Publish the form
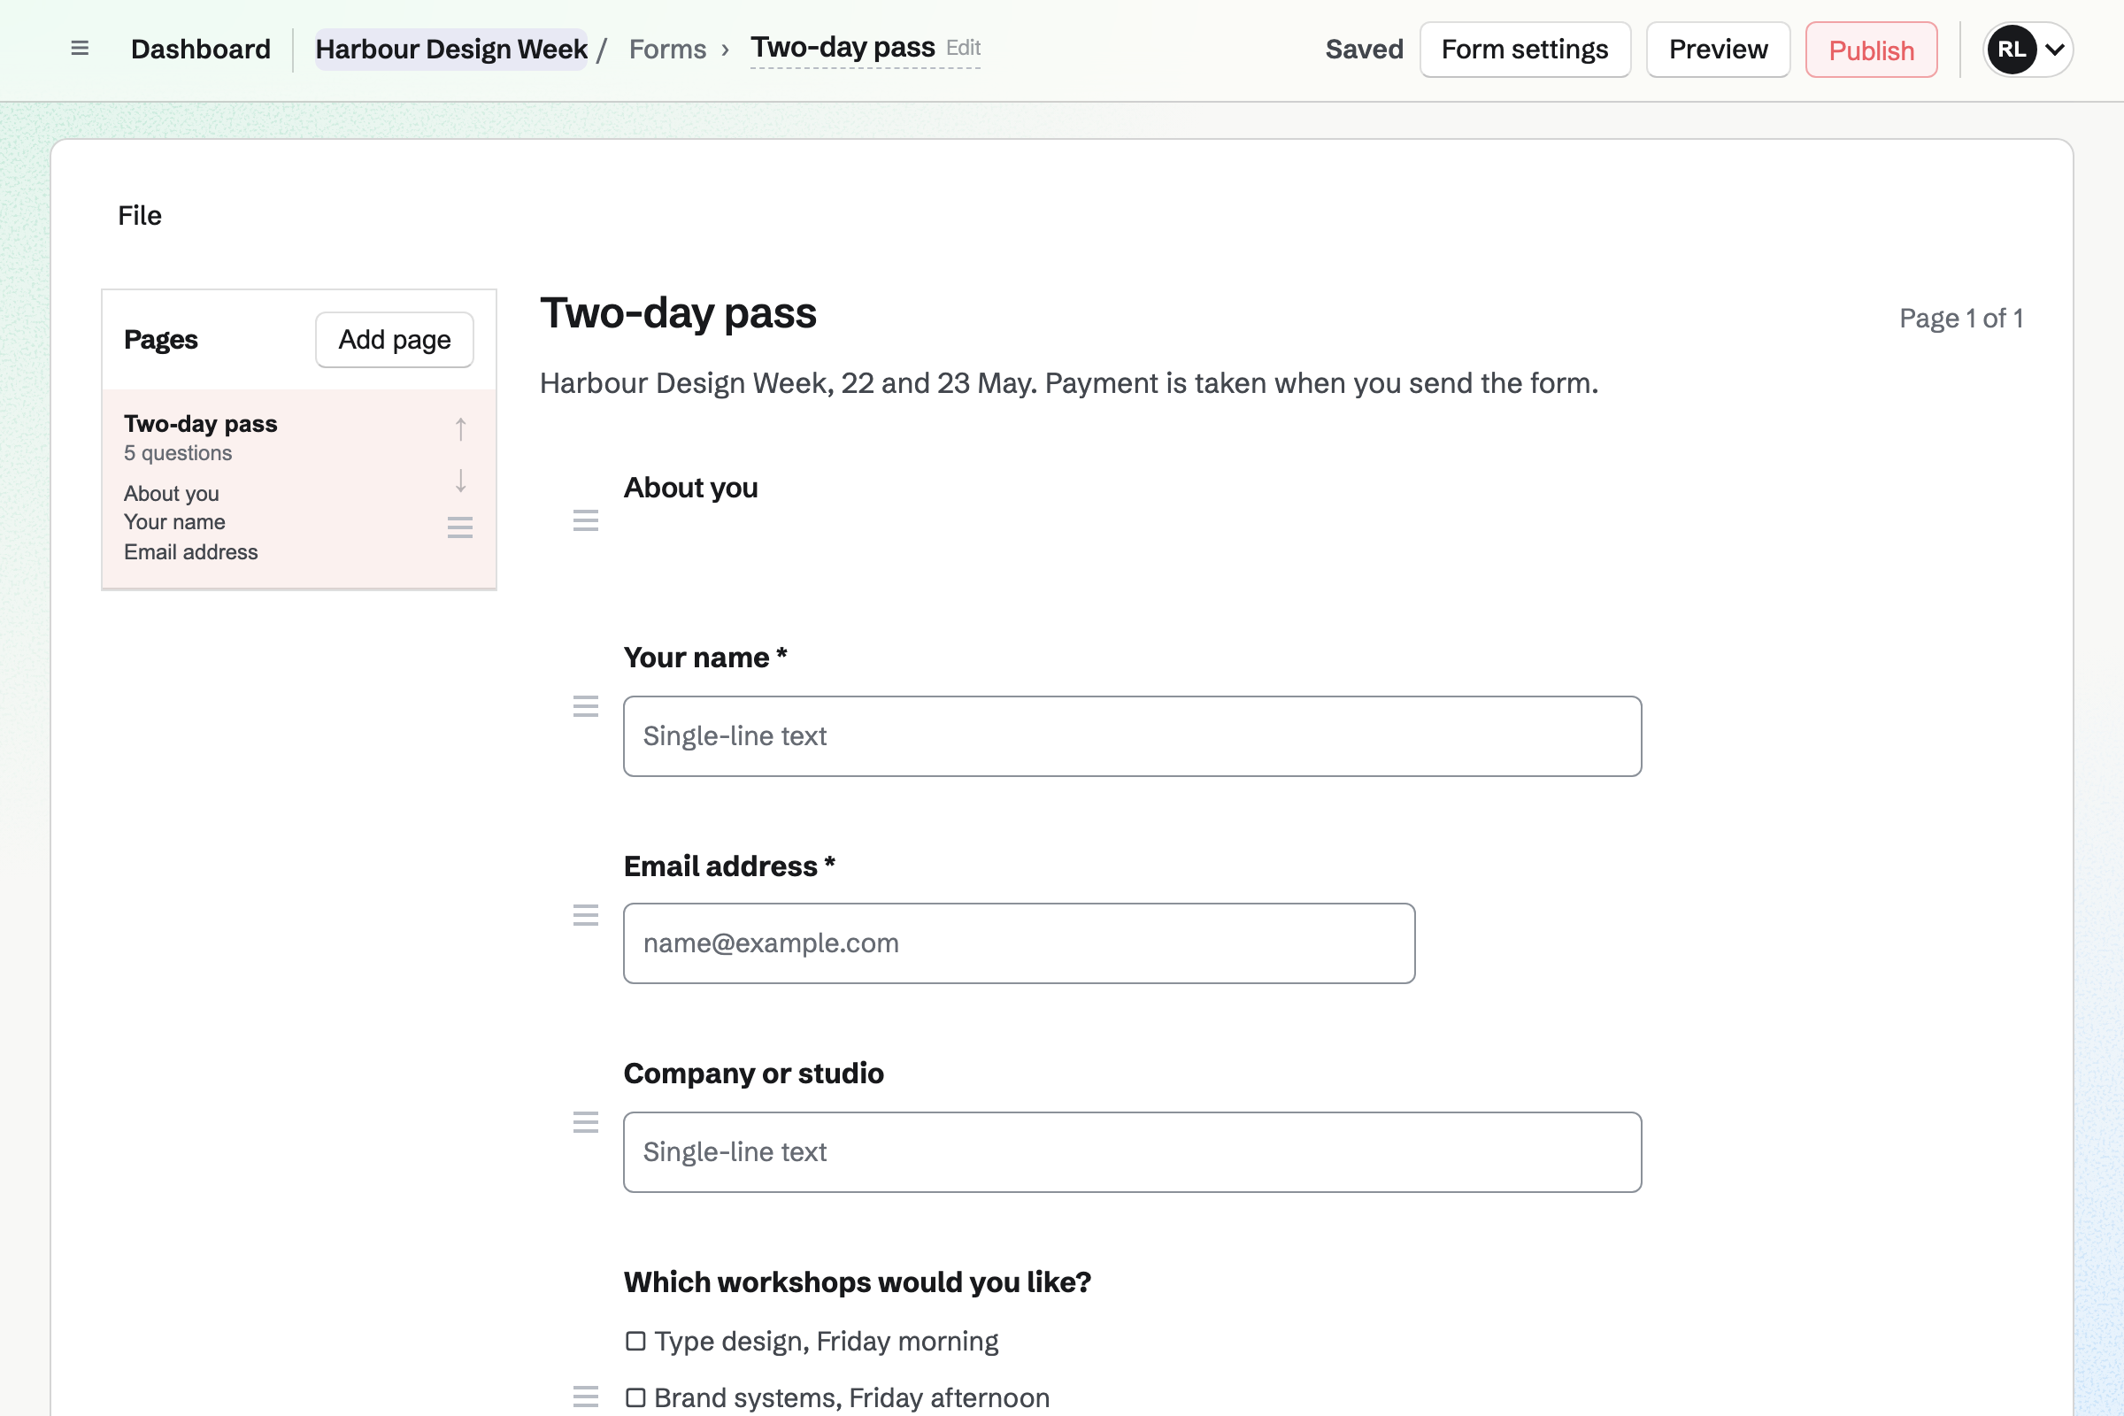The height and width of the screenshot is (1416, 2124). tap(1871, 50)
